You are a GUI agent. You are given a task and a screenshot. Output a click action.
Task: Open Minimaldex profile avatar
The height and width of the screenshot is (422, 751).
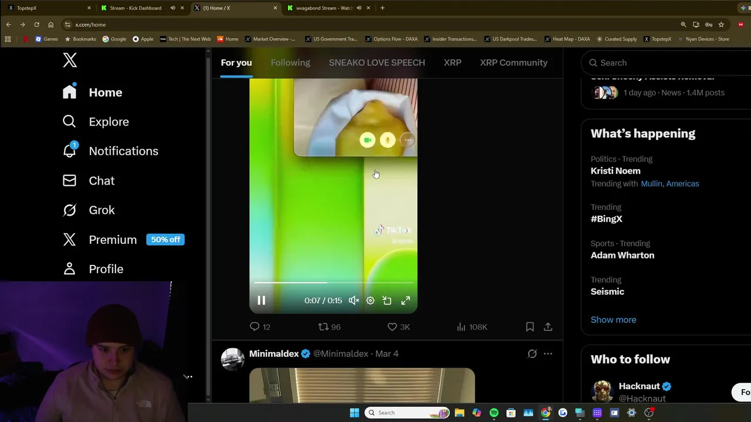(x=232, y=359)
